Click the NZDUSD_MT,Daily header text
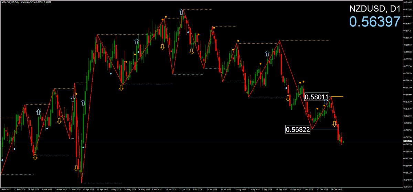Viewport: 413px width, 192px height. click(11, 2)
